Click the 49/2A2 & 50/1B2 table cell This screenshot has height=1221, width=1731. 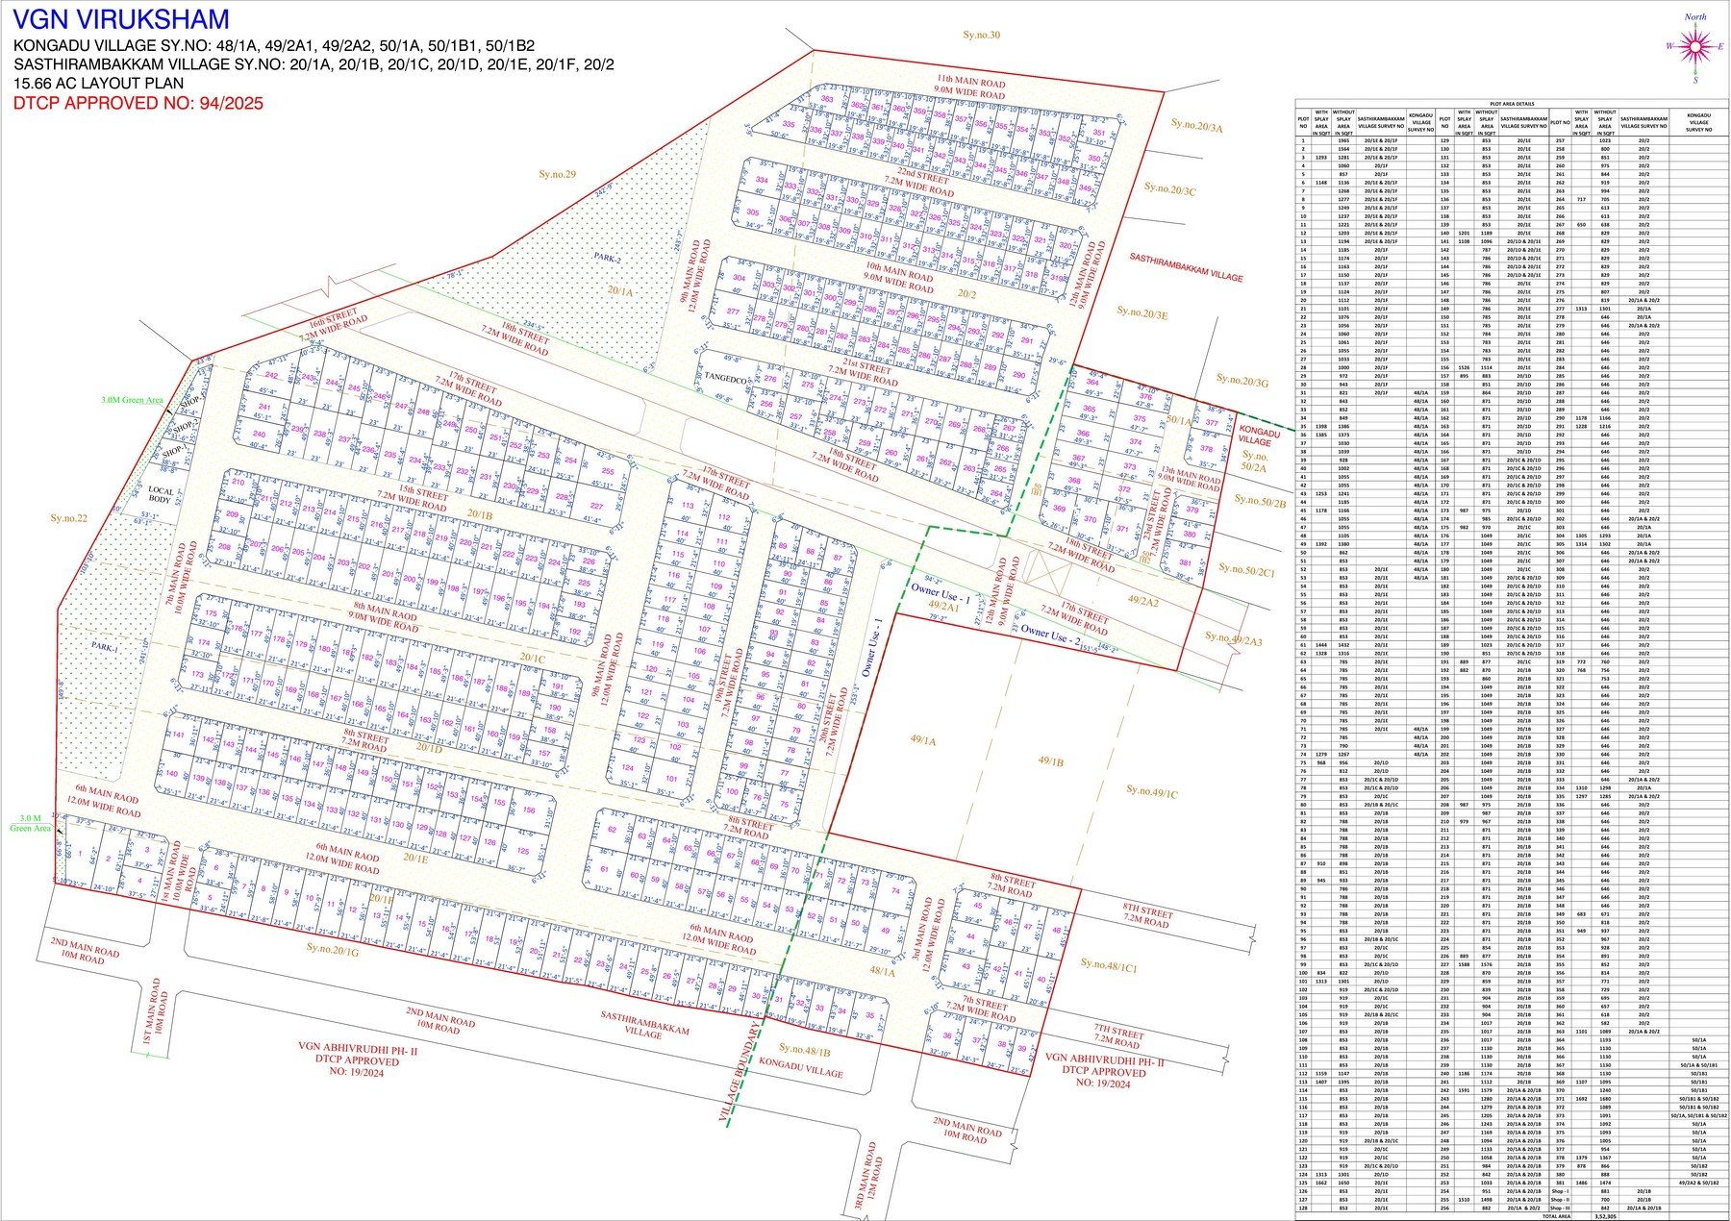(x=1699, y=1183)
